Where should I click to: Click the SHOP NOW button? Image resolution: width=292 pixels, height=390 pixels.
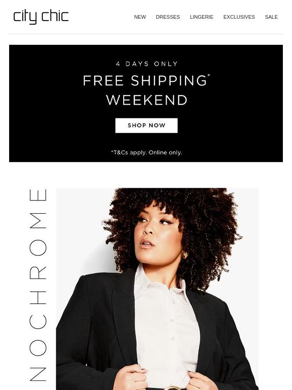click(x=146, y=125)
